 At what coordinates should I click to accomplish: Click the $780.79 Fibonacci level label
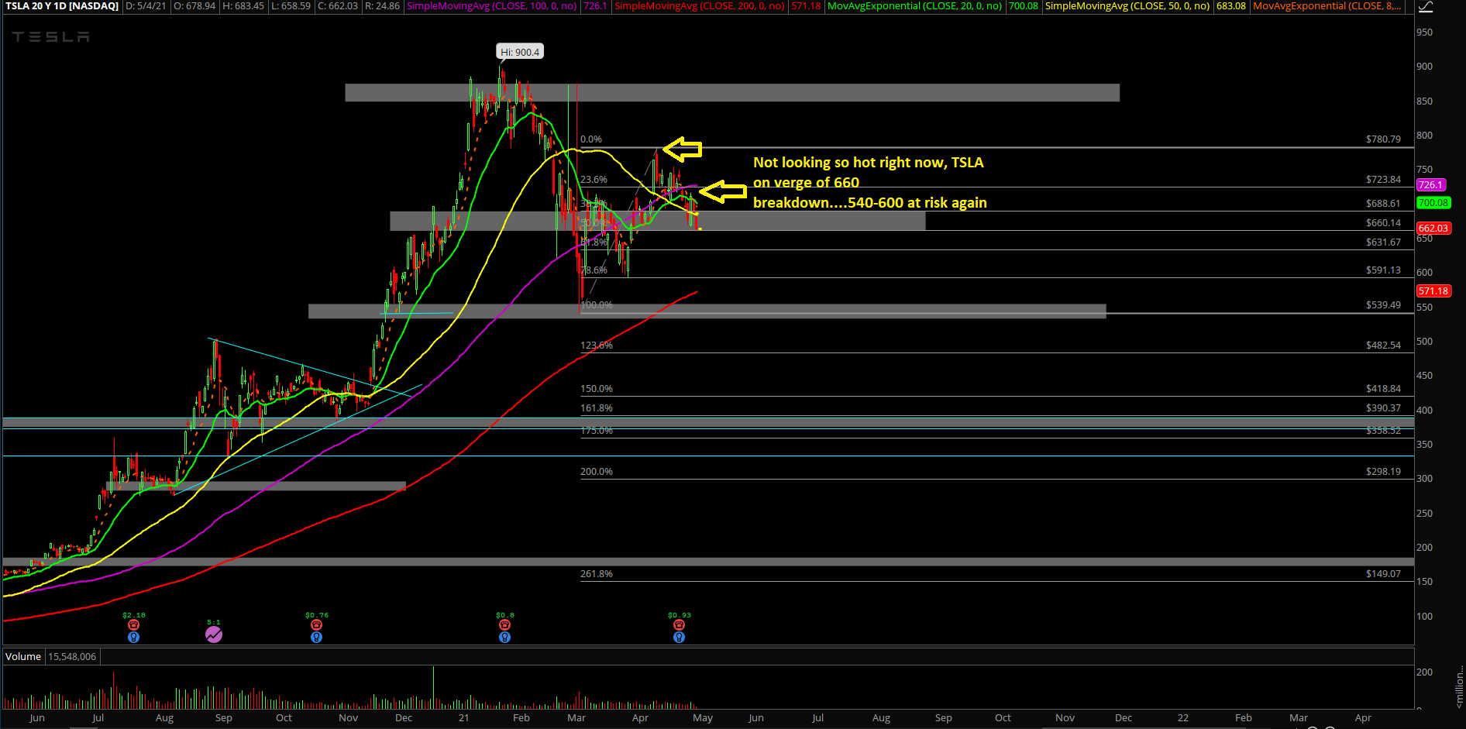[1383, 139]
